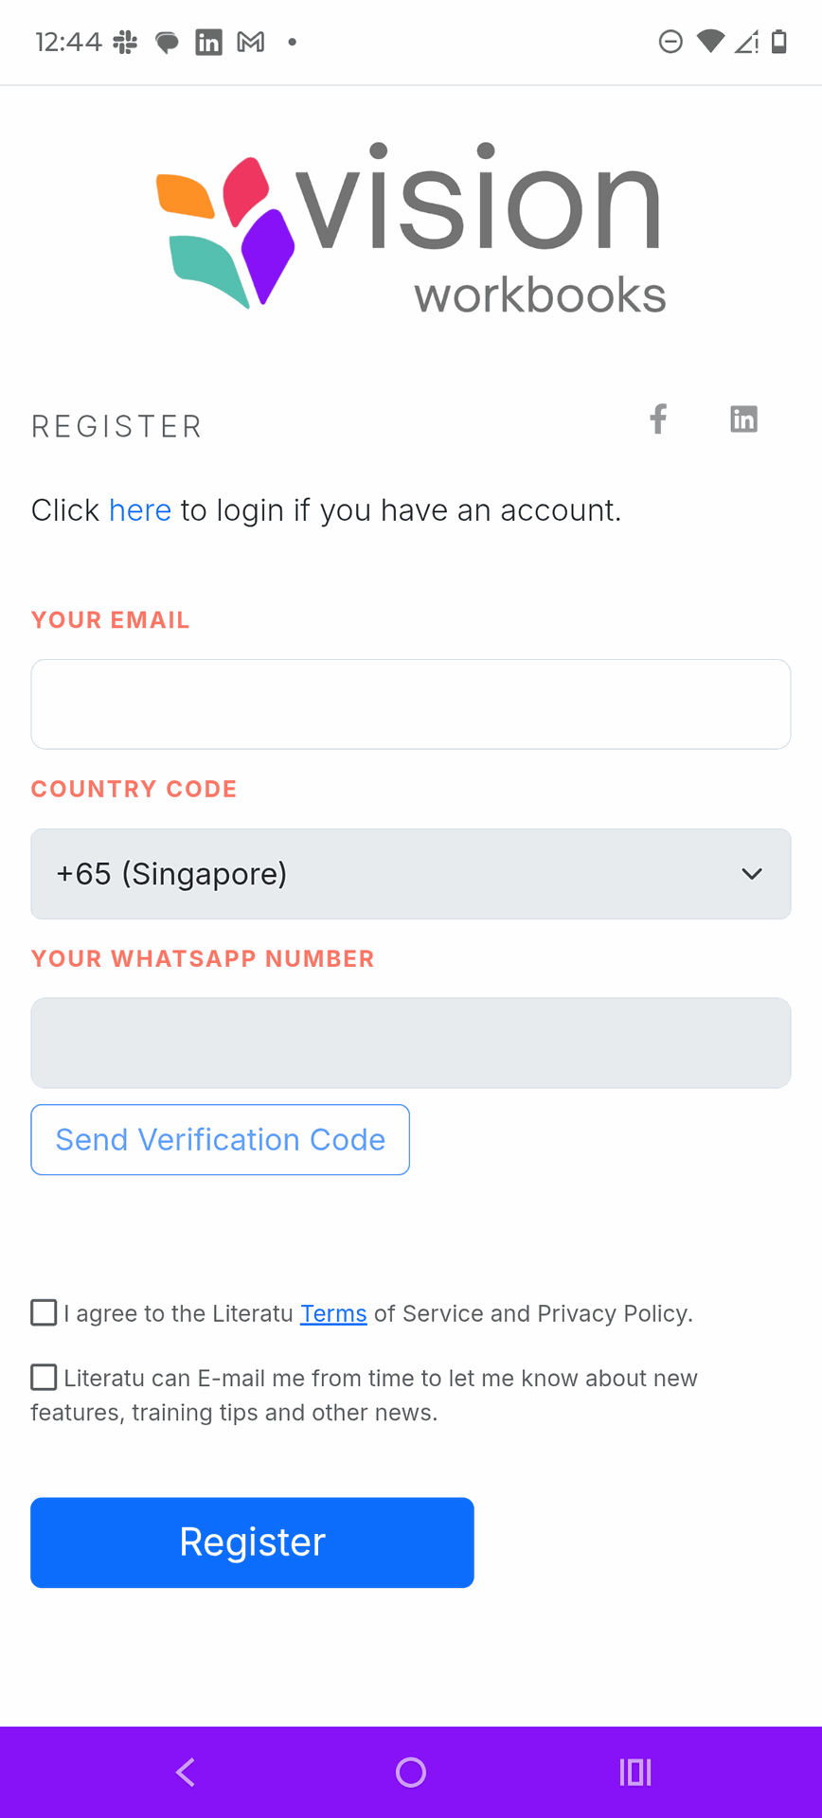822x1818 pixels.
Task: Tap the chat bubble notification icon
Action: click(x=167, y=42)
